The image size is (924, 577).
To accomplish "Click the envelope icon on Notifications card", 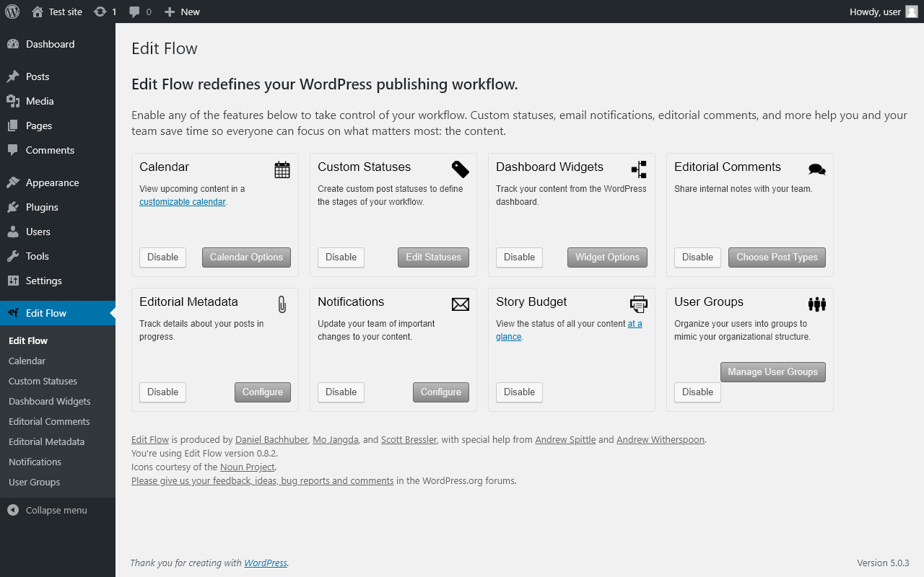I will 461,304.
